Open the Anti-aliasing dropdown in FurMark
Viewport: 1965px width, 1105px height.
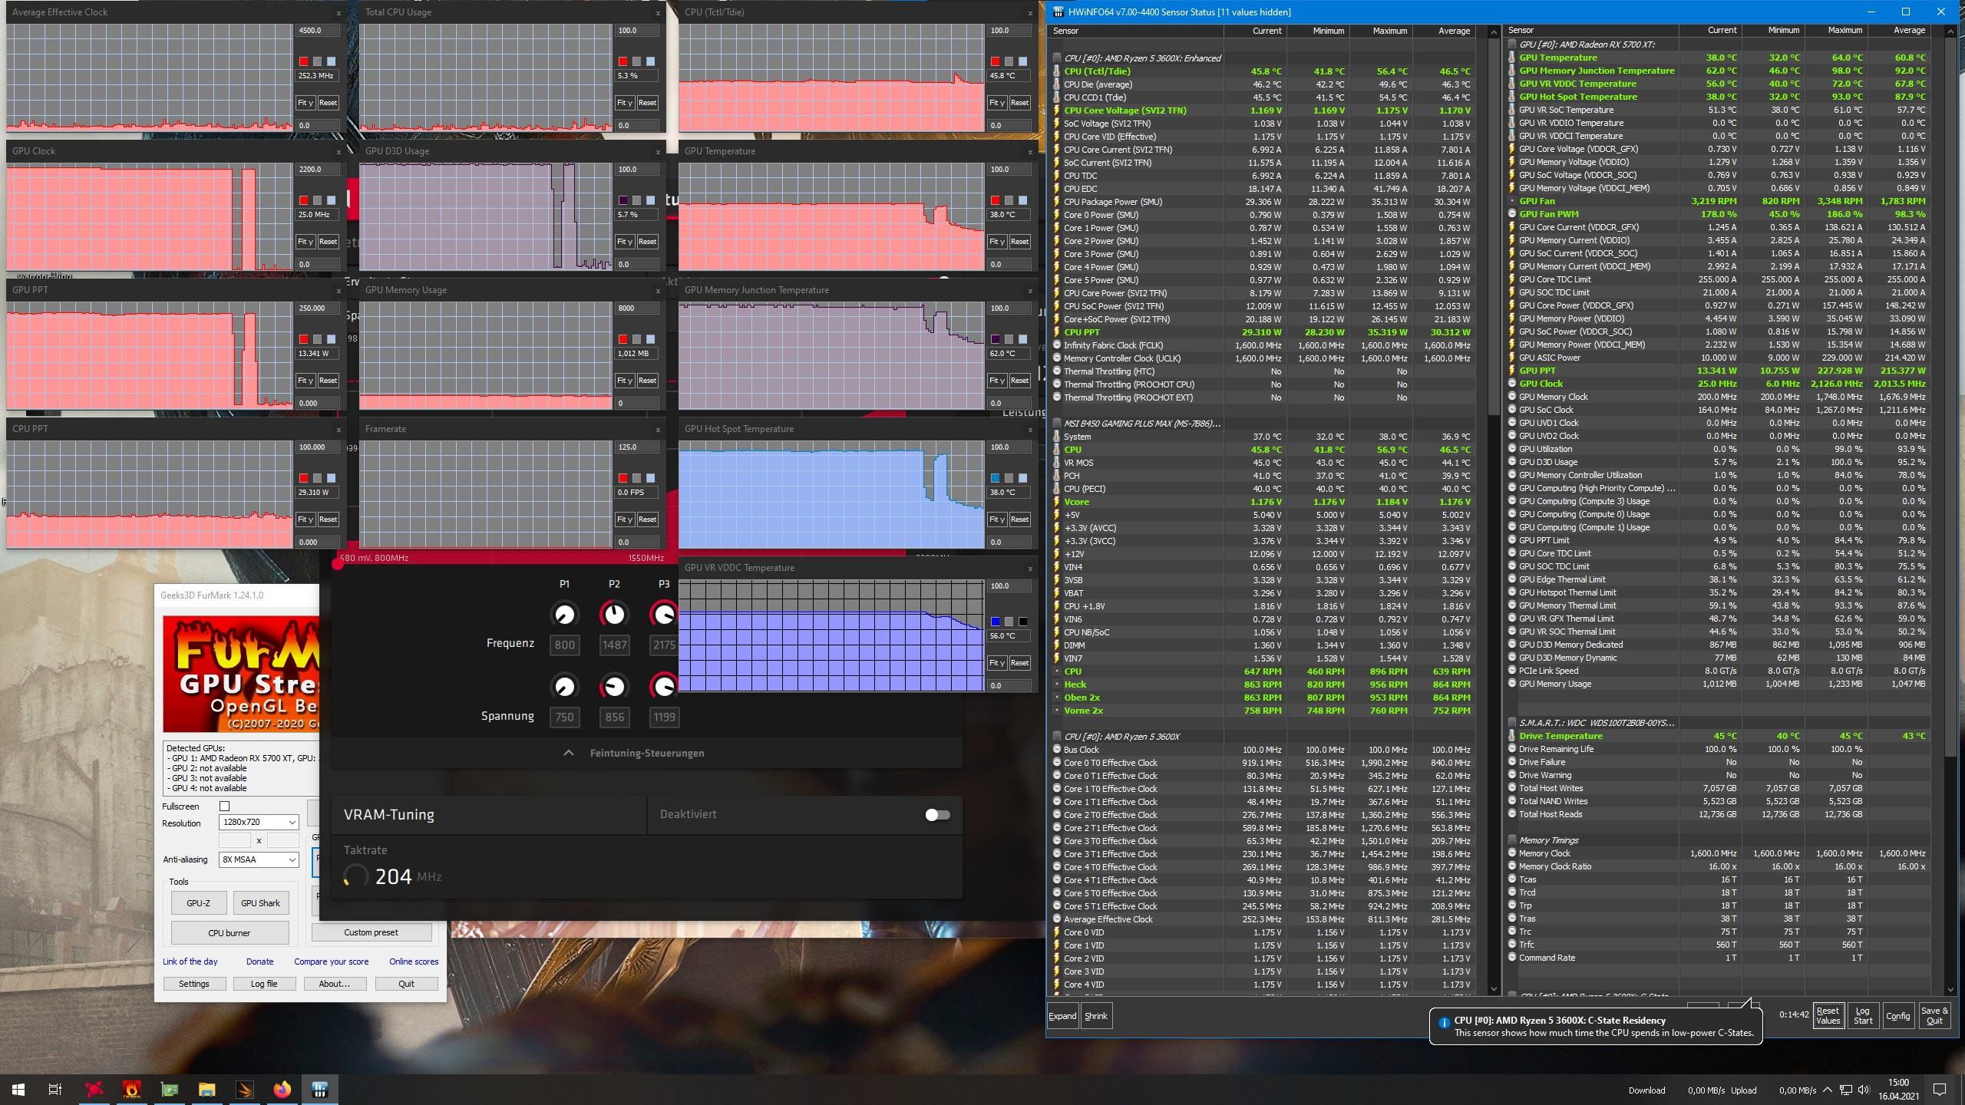tap(258, 859)
